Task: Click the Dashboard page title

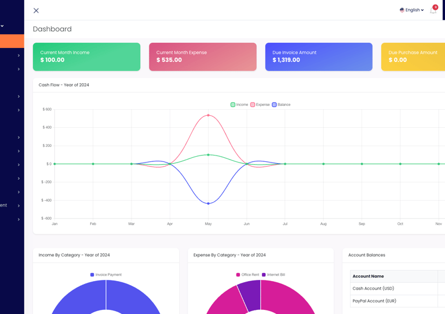Action: coord(52,29)
